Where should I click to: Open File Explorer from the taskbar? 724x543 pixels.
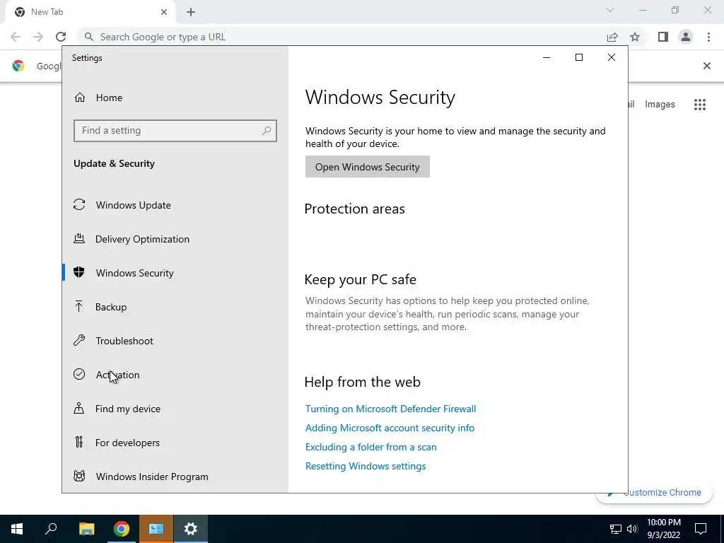click(x=86, y=529)
